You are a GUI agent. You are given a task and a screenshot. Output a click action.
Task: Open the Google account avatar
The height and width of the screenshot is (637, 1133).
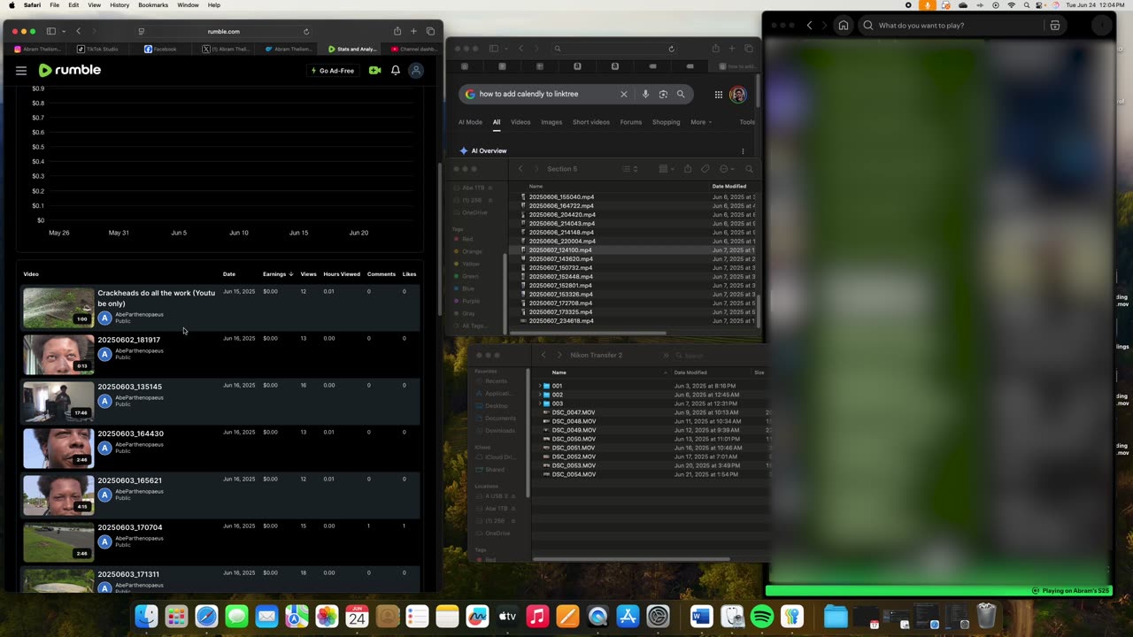click(x=737, y=95)
